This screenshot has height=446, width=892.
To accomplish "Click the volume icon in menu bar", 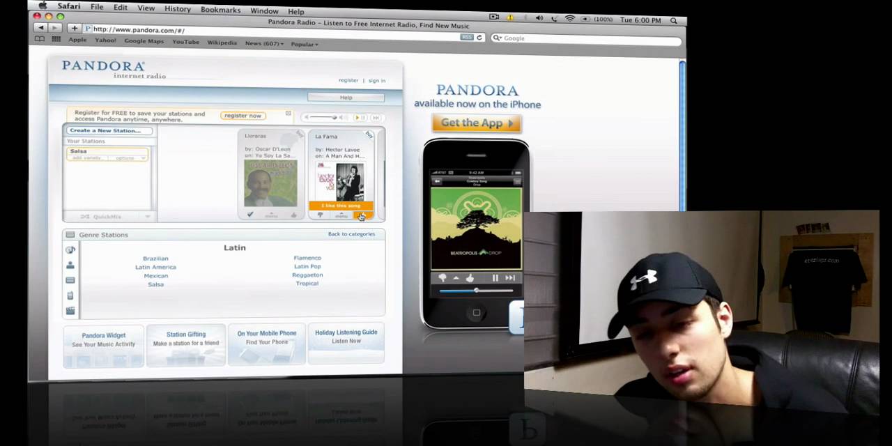I will (x=539, y=18).
